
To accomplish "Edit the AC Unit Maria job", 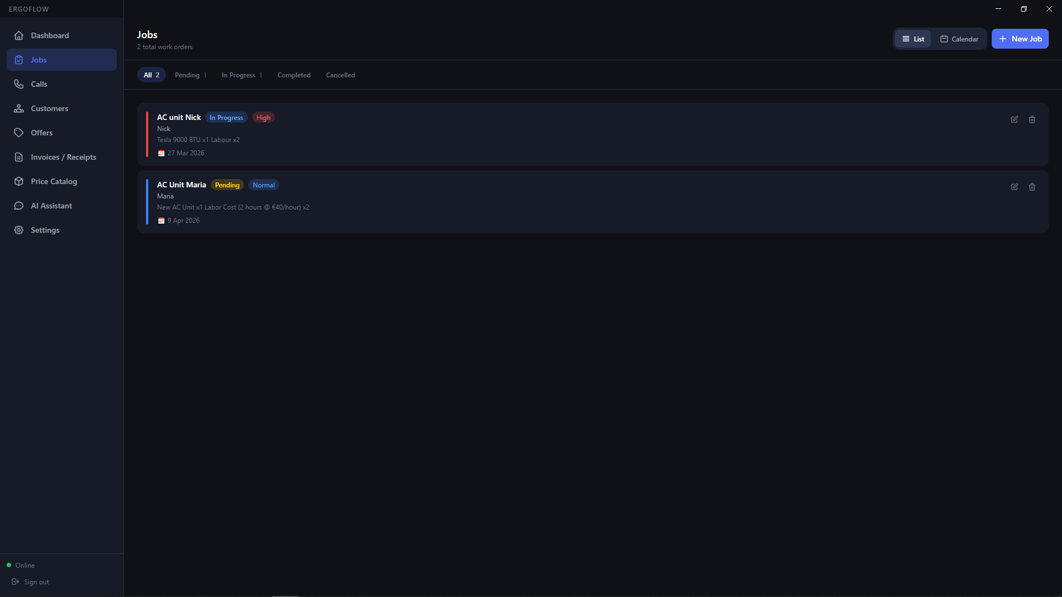I will pyautogui.click(x=1014, y=187).
